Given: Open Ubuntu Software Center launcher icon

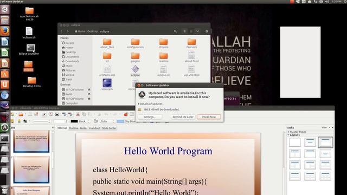Looking at the screenshot, I should point(5,74).
